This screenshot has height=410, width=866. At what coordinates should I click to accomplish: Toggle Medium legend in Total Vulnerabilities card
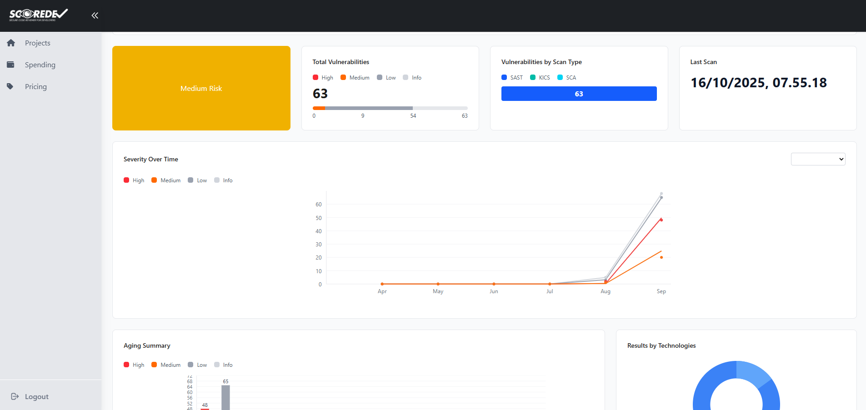tap(355, 78)
